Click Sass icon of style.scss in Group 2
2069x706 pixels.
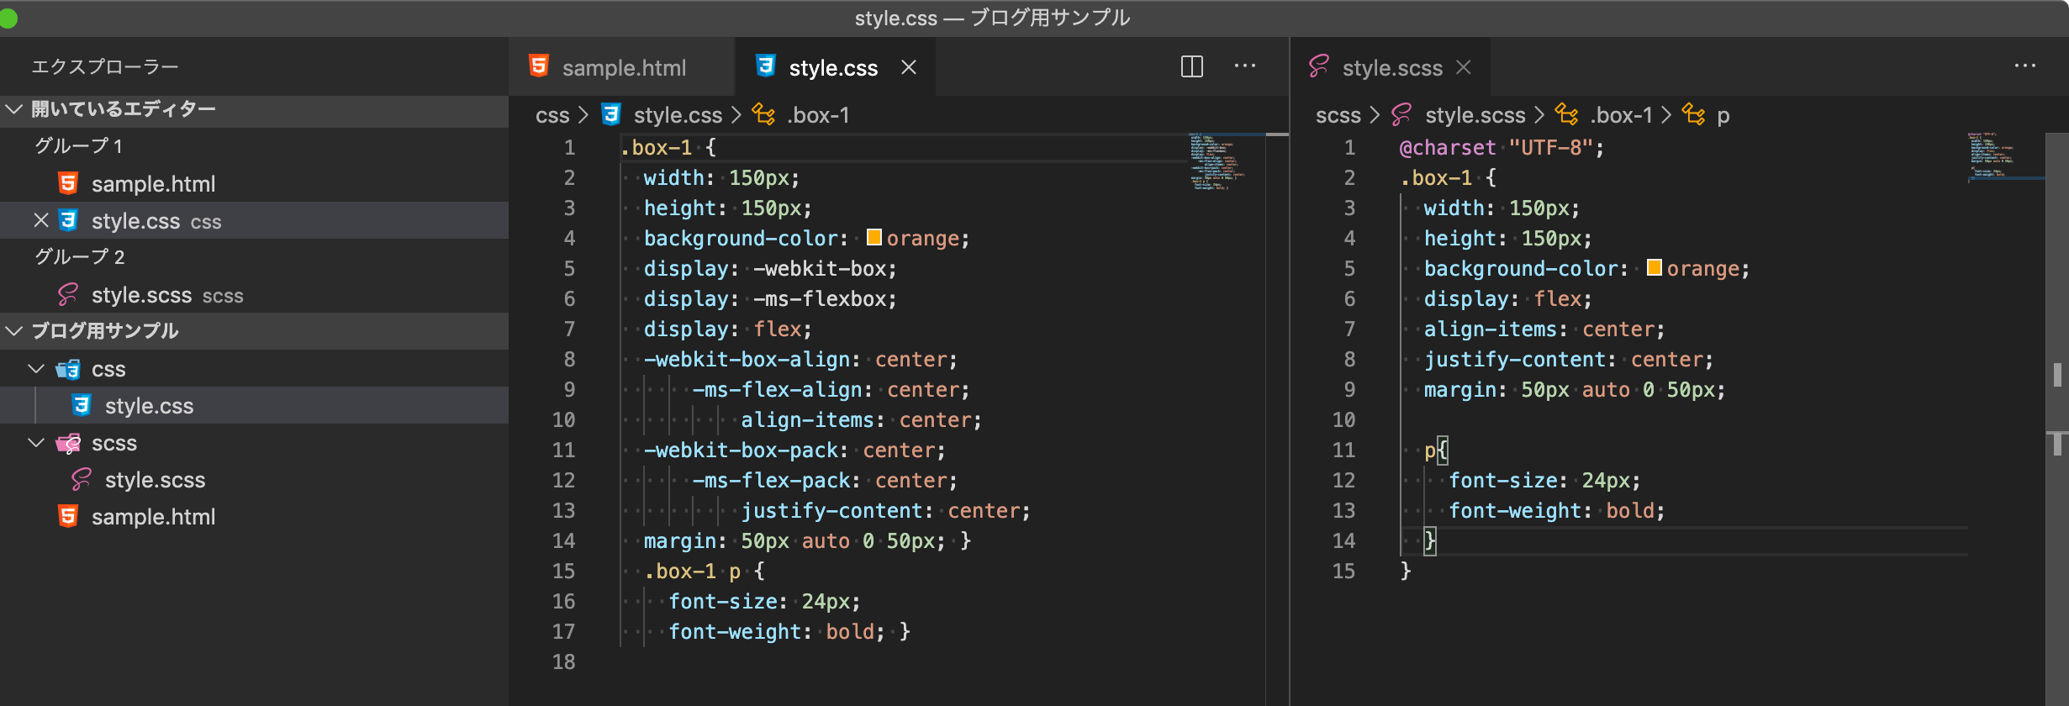pos(69,294)
